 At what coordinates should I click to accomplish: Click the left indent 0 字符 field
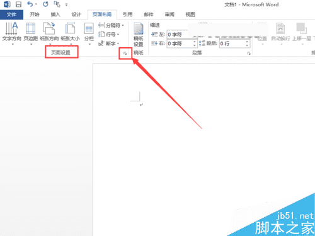tap(178, 35)
